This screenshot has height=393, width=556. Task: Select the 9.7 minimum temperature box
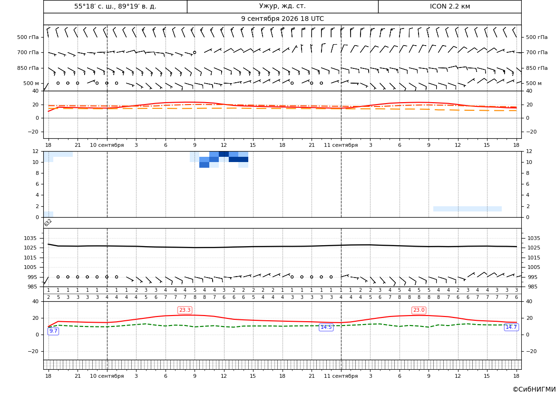[x=53, y=331]
